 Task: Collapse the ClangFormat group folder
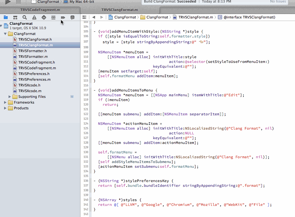pos(5,34)
